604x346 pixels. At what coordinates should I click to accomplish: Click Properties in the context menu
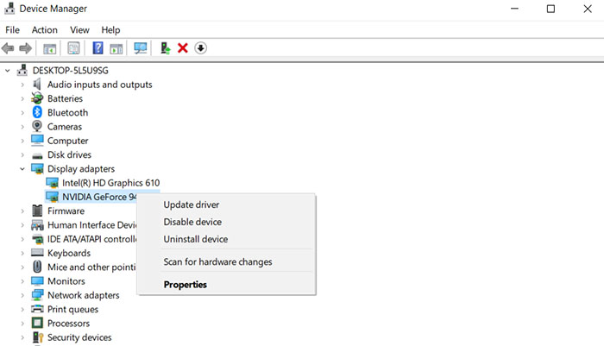click(x=186, y=285)
